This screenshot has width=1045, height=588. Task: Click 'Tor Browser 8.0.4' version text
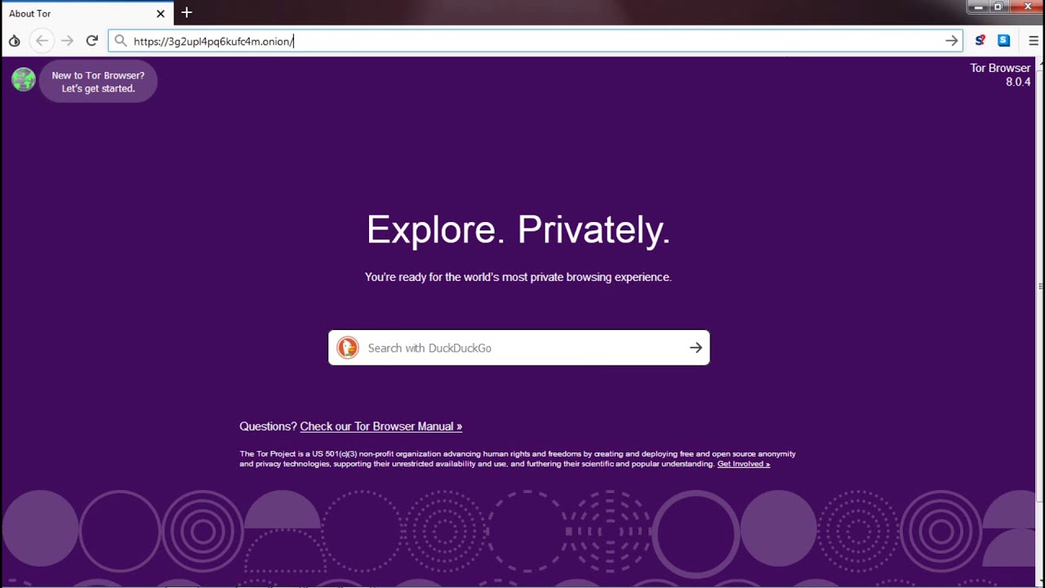pyautogui.click(x=1000, y=75)
